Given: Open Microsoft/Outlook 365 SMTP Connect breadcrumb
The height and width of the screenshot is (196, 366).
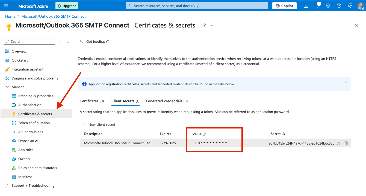Looking at the screenshot, I should pos(54,16).
